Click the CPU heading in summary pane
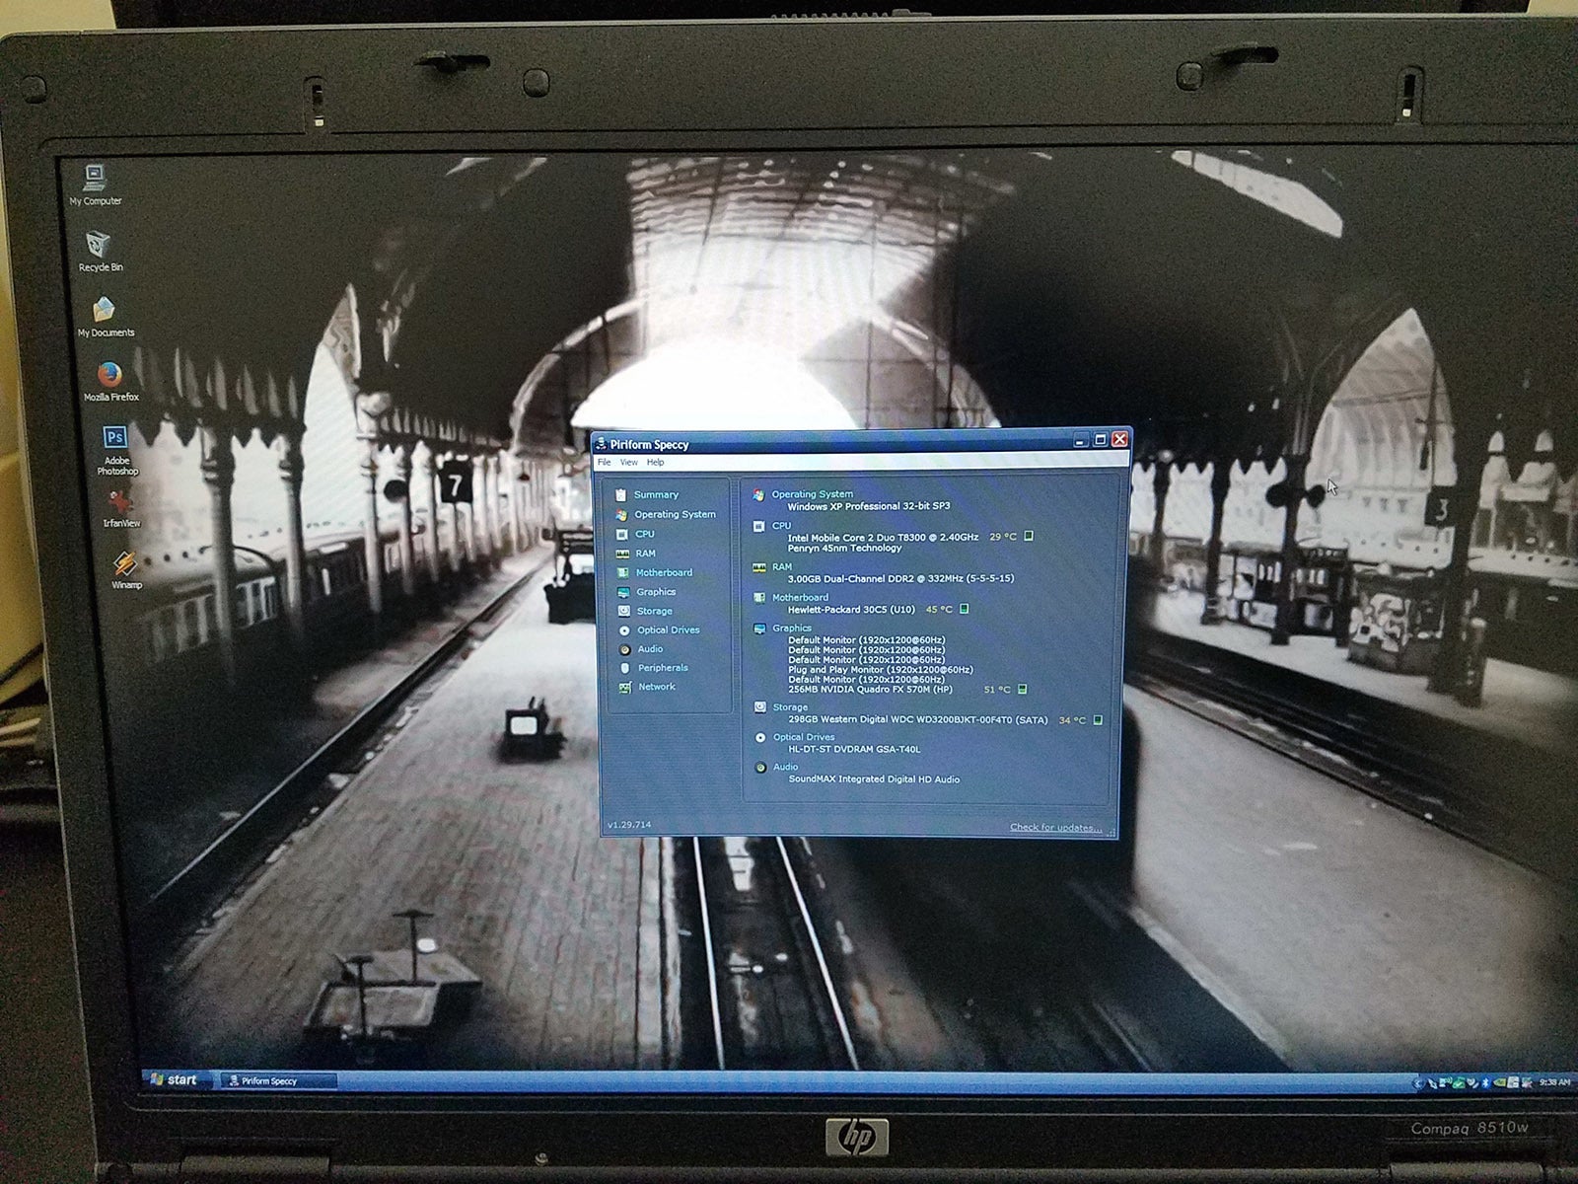The width and height of the screenshot is (1578, 1184). [x=781, y=526]
